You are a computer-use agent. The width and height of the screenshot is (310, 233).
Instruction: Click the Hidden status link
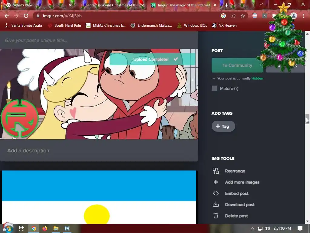(257, 78)
